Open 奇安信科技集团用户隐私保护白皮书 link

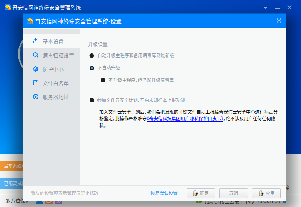[x=185, y=118]
